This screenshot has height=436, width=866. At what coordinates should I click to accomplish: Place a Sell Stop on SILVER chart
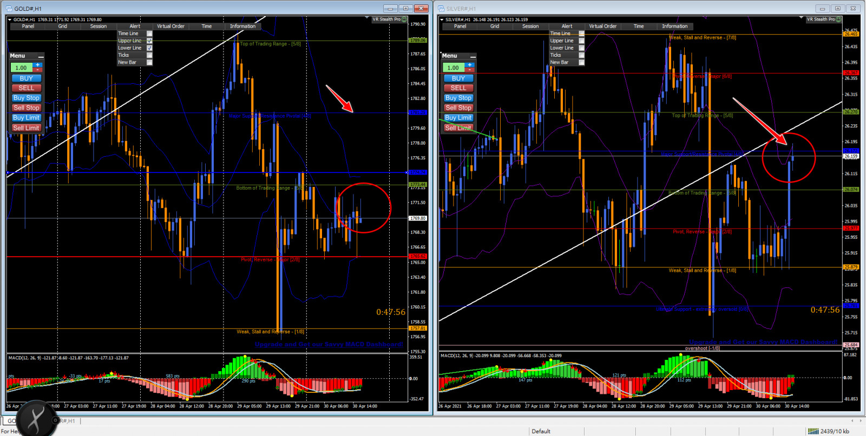click(x=458, y=108)
